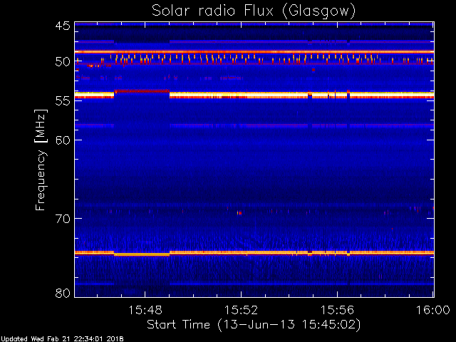Click the y-axis tick label '70'
Viewport: 456px width, 342px height.
tap(63, 219)
